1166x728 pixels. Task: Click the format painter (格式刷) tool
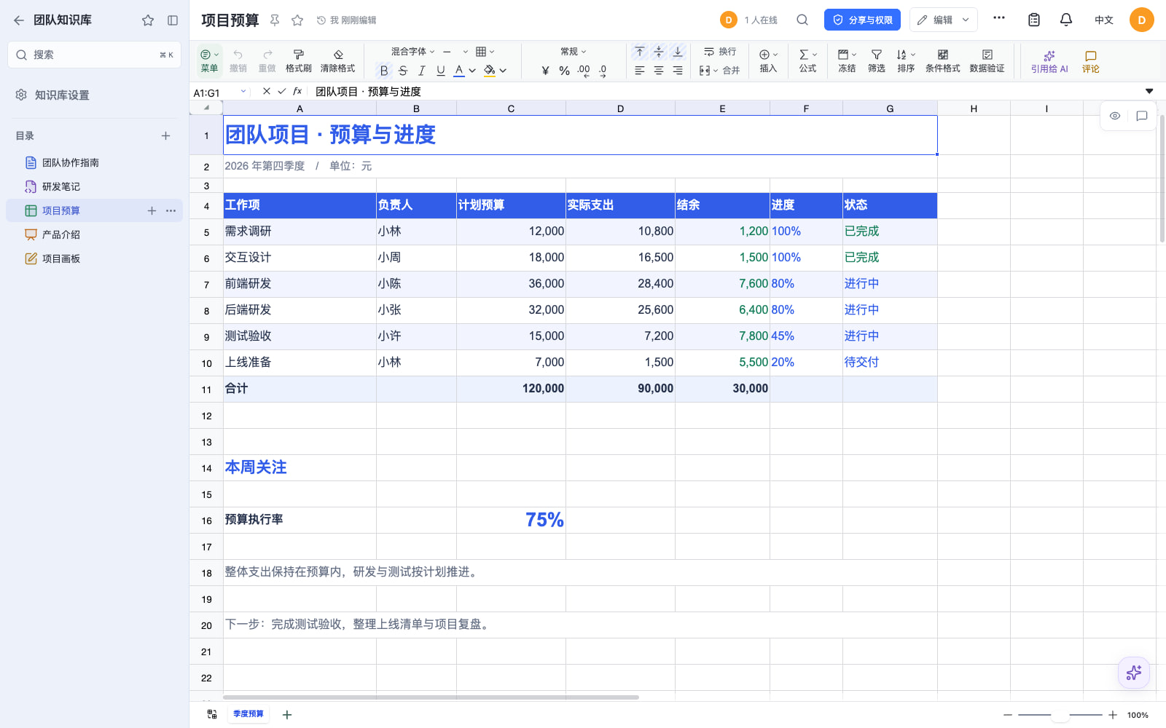pyautogui.click(x=298, y=61)
